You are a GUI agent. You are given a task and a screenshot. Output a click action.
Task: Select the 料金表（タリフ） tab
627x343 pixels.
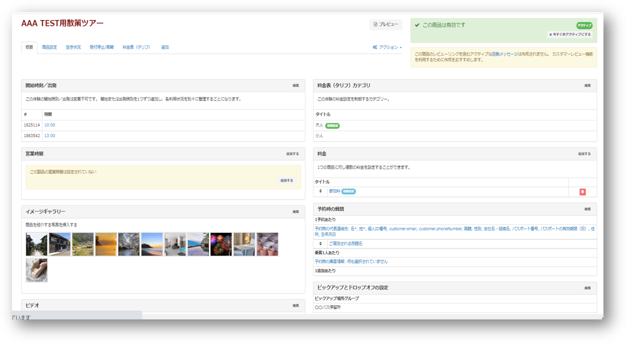coord(136,47)
